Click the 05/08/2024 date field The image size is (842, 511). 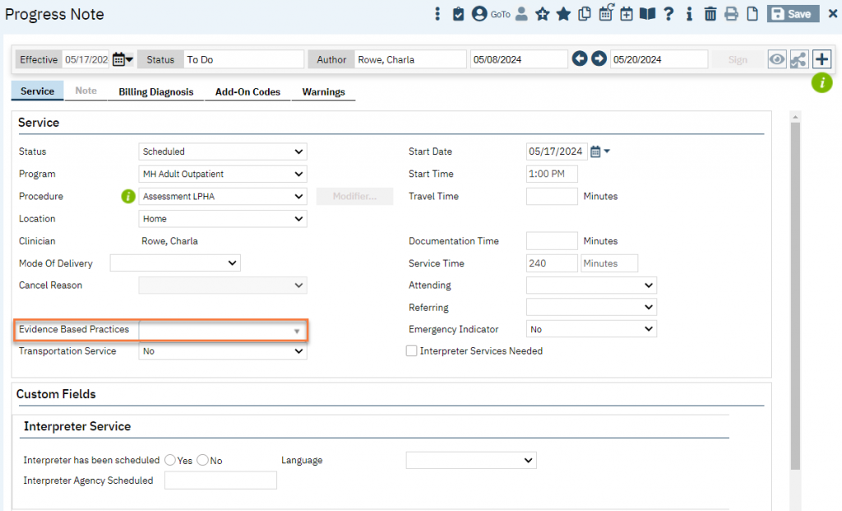tap(519, 59)
